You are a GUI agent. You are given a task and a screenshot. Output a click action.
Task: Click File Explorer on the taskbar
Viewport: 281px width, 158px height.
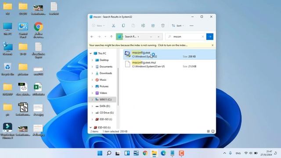pos(154,153)
